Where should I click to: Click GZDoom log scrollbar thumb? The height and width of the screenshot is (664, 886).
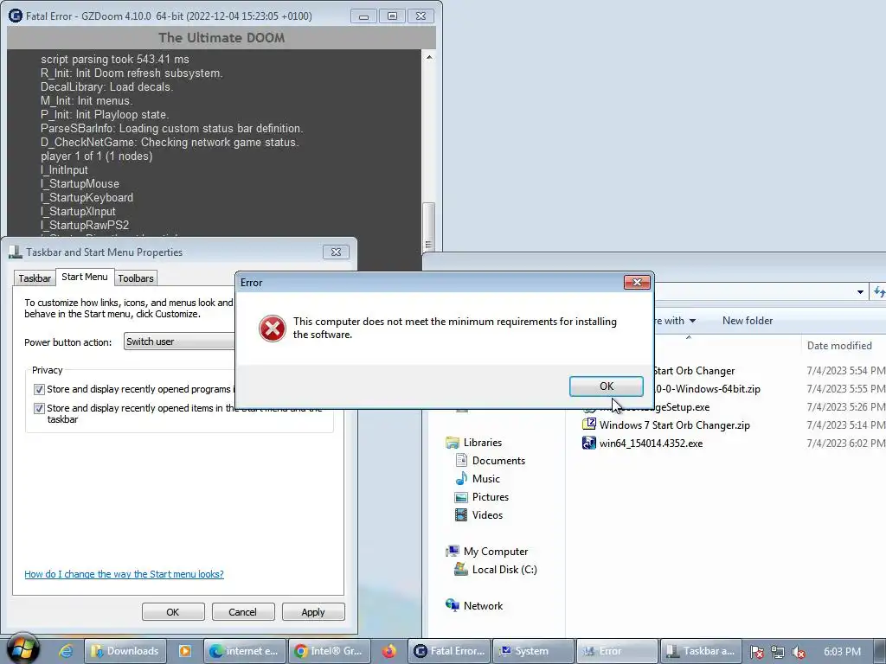(429, 227)
